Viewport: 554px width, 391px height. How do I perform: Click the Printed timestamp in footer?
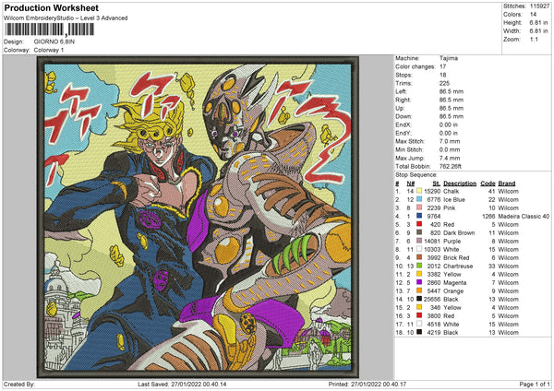point(367,384)
